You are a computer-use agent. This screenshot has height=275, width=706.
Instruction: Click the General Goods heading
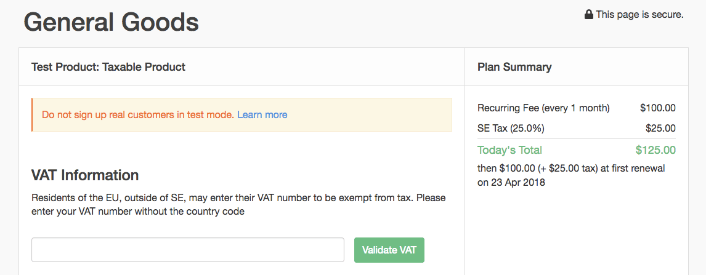coord(112,22)
